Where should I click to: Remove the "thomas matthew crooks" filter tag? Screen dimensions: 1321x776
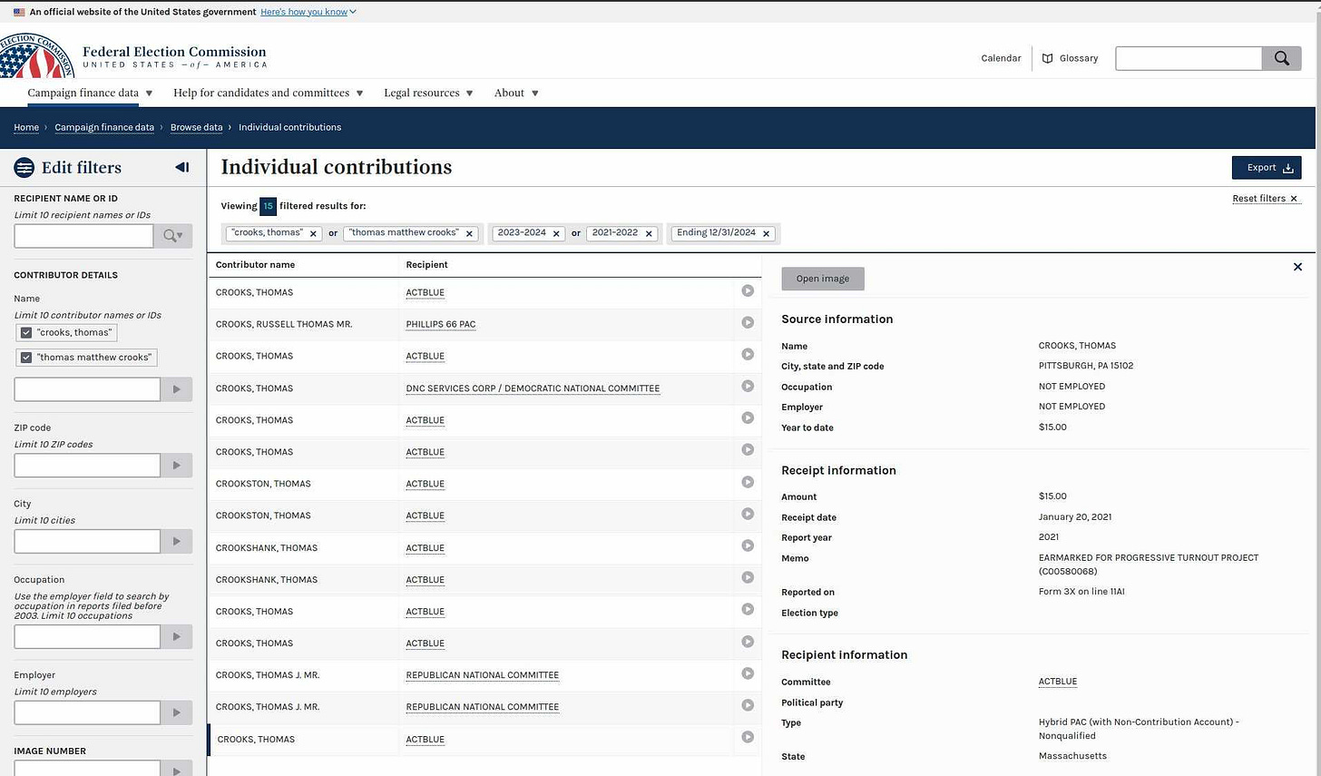click(469, 233)
